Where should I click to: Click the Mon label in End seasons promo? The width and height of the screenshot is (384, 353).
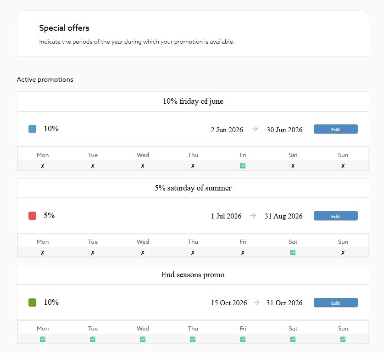43,329
